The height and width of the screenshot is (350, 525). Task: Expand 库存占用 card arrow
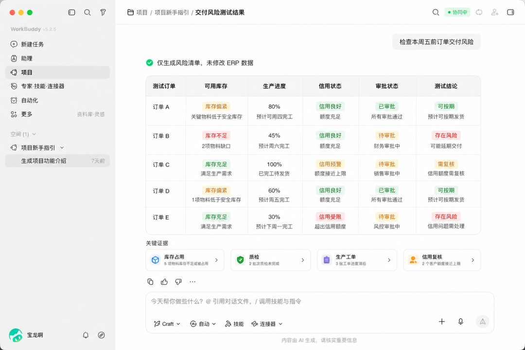tap(217, 260)
